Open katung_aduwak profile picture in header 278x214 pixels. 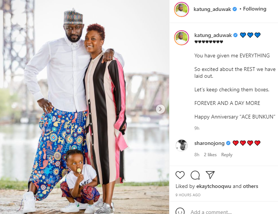[181, 9]
